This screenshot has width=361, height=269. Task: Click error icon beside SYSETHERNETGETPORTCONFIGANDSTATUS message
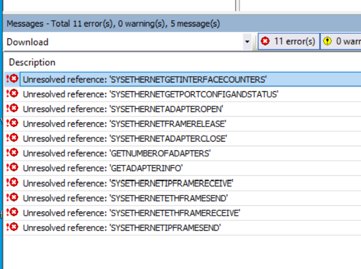tap(12, 94)
